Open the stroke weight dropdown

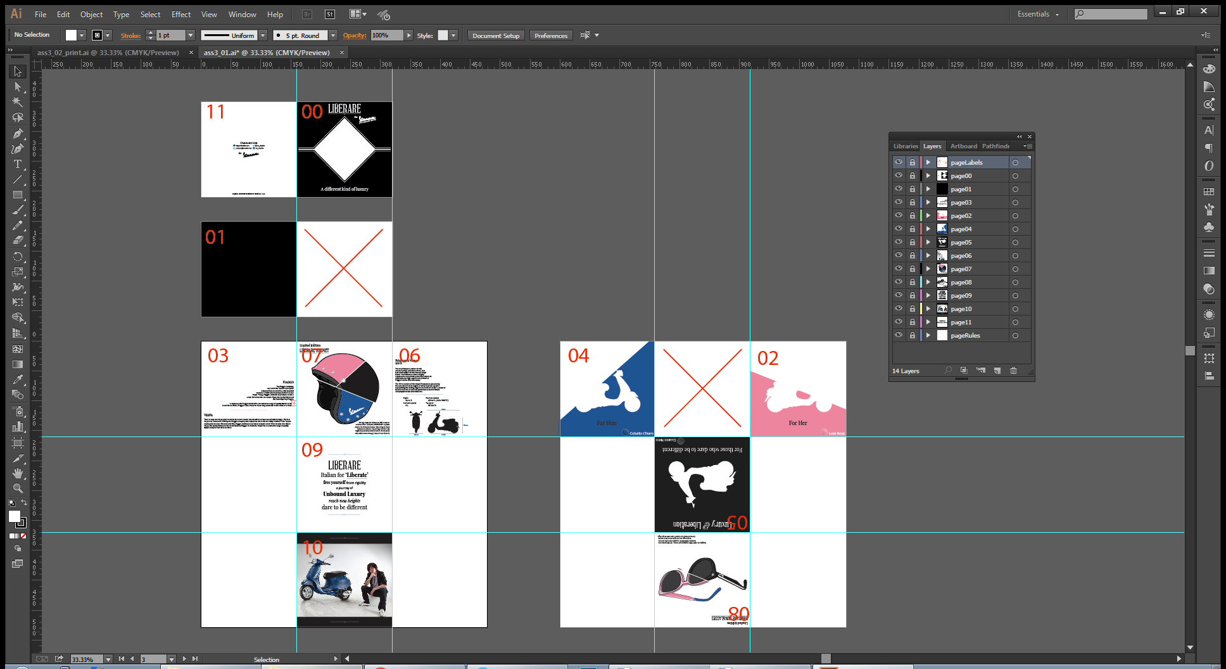(x=191, y=35)
